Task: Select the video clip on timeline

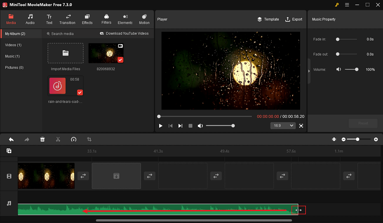Action: 46,176
